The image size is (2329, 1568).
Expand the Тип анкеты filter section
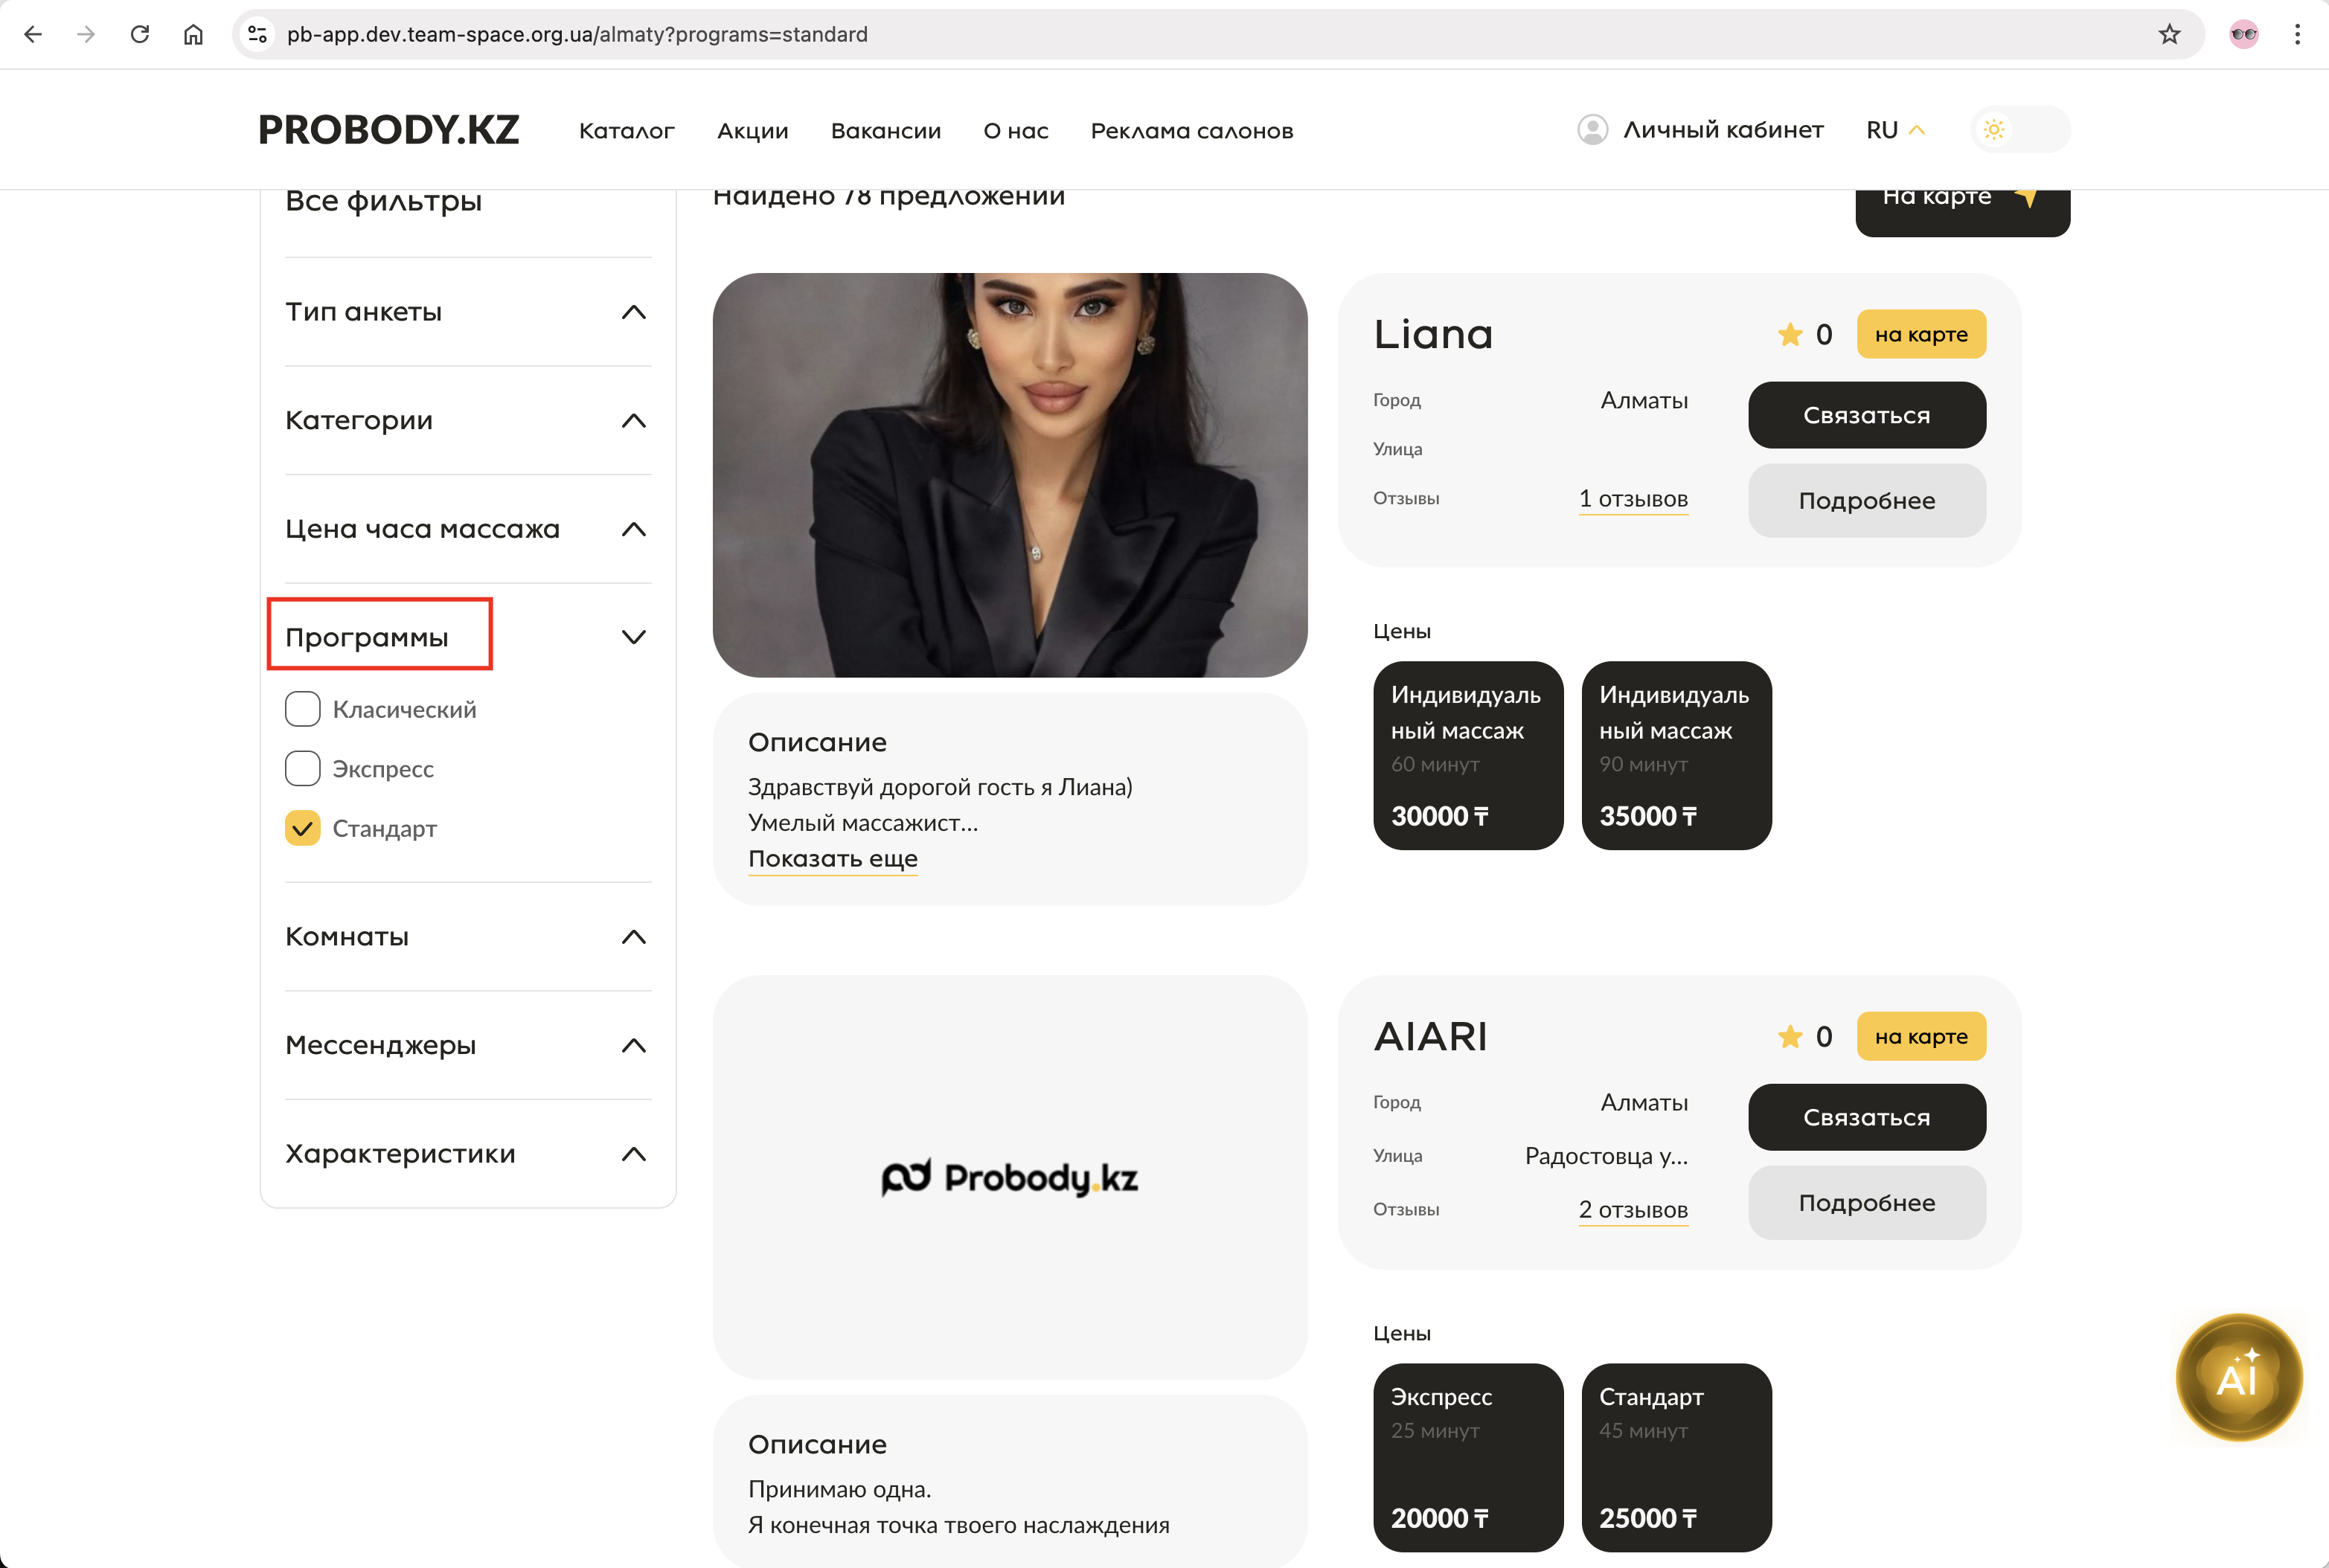pos(633,312)
